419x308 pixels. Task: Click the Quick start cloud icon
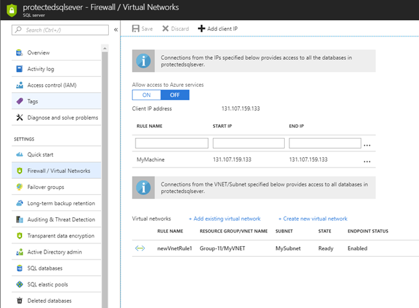click(19, 155)
